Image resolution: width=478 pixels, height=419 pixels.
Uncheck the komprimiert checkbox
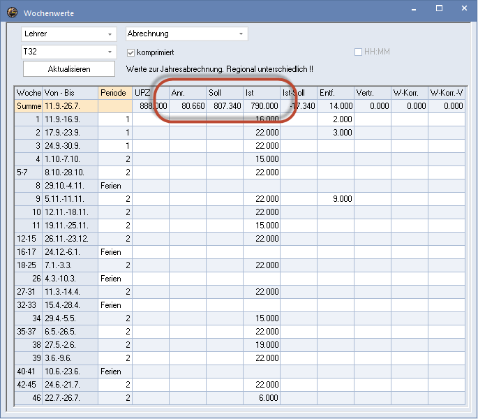[x=130, y=52]
